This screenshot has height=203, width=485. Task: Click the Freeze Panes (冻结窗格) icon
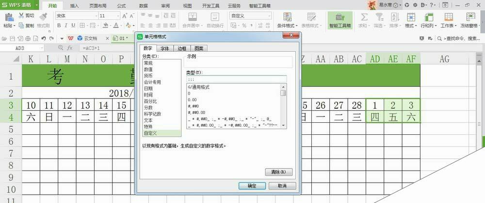click(x=470, y=17)
